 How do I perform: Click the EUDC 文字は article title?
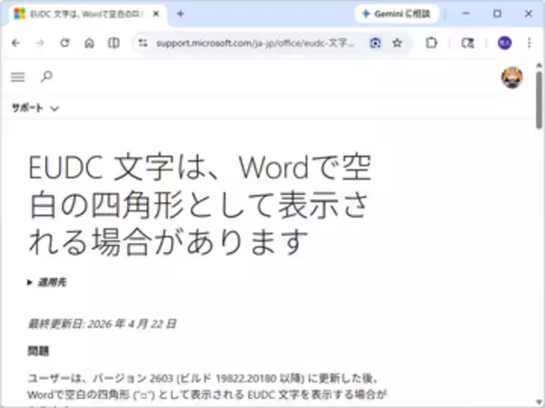[200, 205]
